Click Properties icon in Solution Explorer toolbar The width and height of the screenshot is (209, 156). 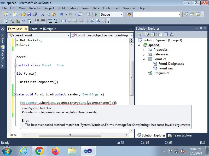point(139,35)
